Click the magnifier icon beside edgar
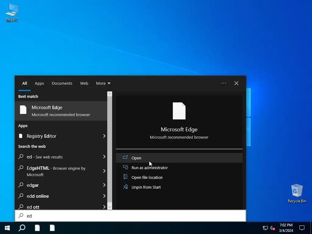This screenshot has width=312, height=234. click(21, 185)
